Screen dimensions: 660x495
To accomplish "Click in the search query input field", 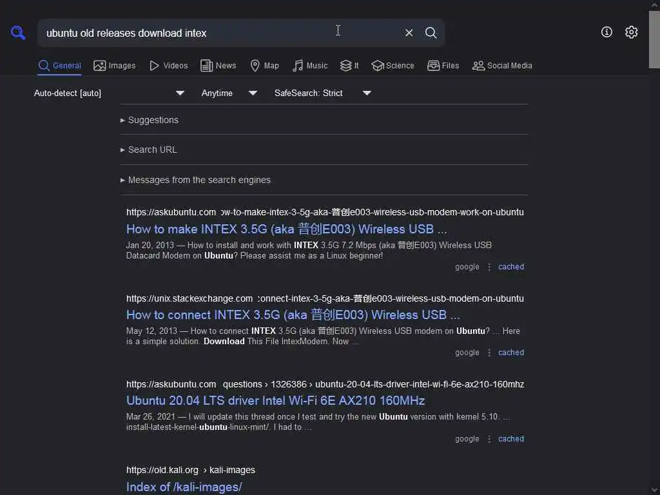I will point(219,33).
